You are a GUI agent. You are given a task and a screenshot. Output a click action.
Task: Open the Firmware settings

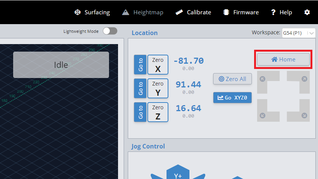click(x=241, y=12)
